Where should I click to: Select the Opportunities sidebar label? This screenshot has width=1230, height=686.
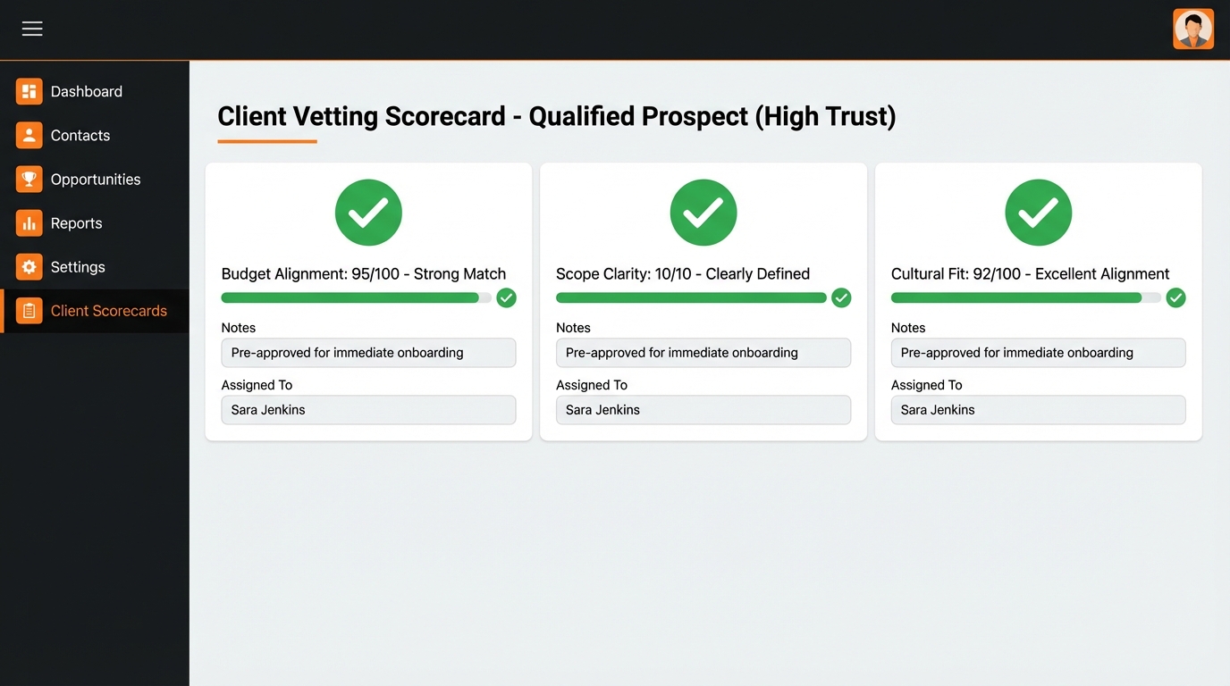96,179
